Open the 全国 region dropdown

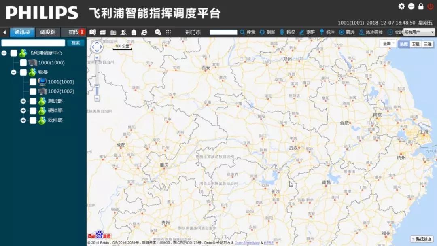coord(388,44)
